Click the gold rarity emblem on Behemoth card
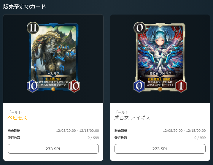Screen dimensions: 213x165 coord(53,89)
